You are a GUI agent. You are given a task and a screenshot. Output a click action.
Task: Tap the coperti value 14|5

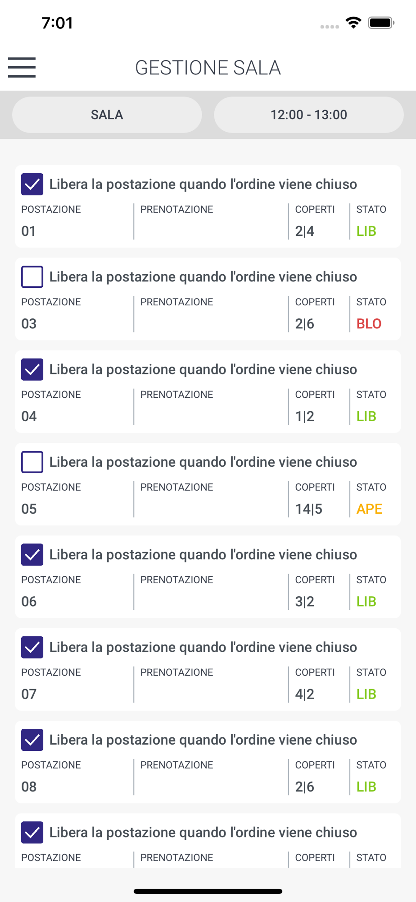(309, 509)
